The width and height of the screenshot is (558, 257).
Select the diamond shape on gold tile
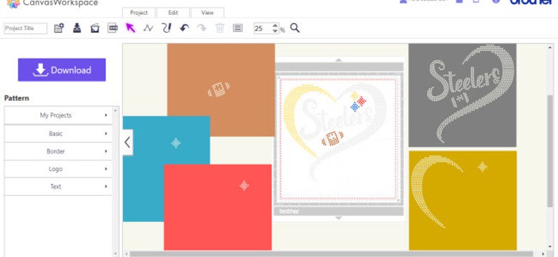pos(483,166)
